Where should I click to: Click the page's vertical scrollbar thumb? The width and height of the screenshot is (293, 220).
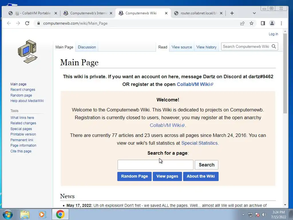(285, 73)
